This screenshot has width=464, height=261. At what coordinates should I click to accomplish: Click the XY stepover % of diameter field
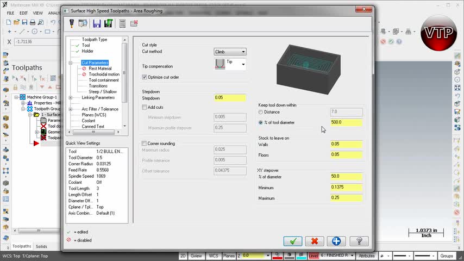(x=346, y=177)
